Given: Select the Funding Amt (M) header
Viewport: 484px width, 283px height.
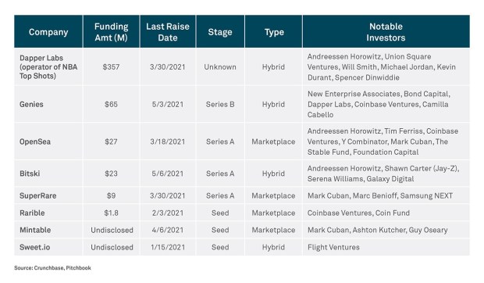Looking at the screenshot, I should 111,32.
